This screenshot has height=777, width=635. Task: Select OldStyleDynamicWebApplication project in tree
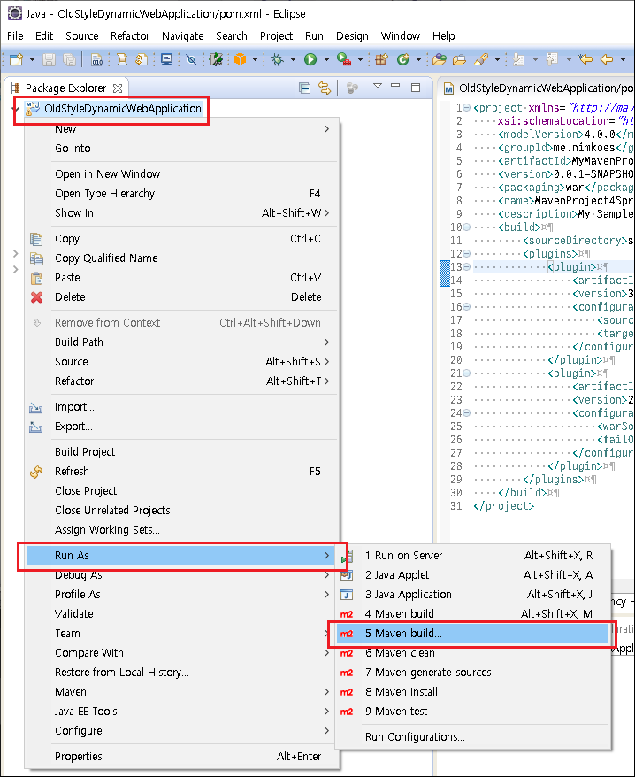[x=122, y=109]
